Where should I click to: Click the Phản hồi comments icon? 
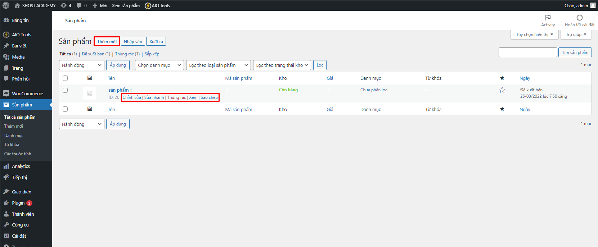pos(6,79)
